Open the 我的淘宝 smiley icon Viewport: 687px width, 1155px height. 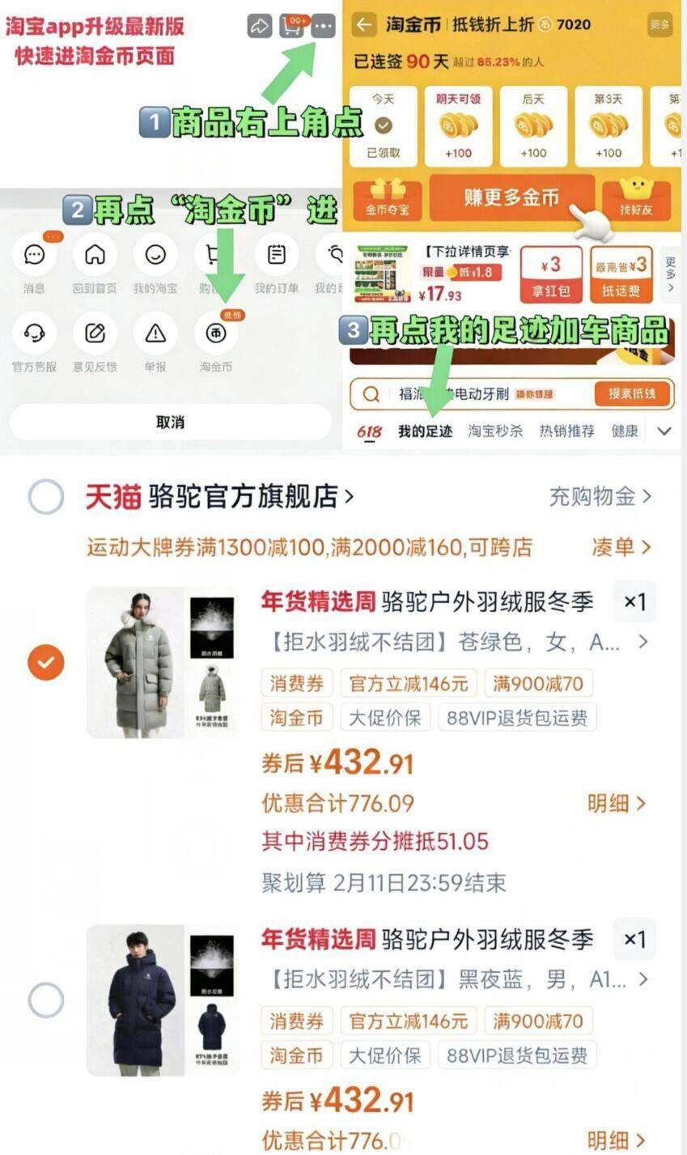155,255
